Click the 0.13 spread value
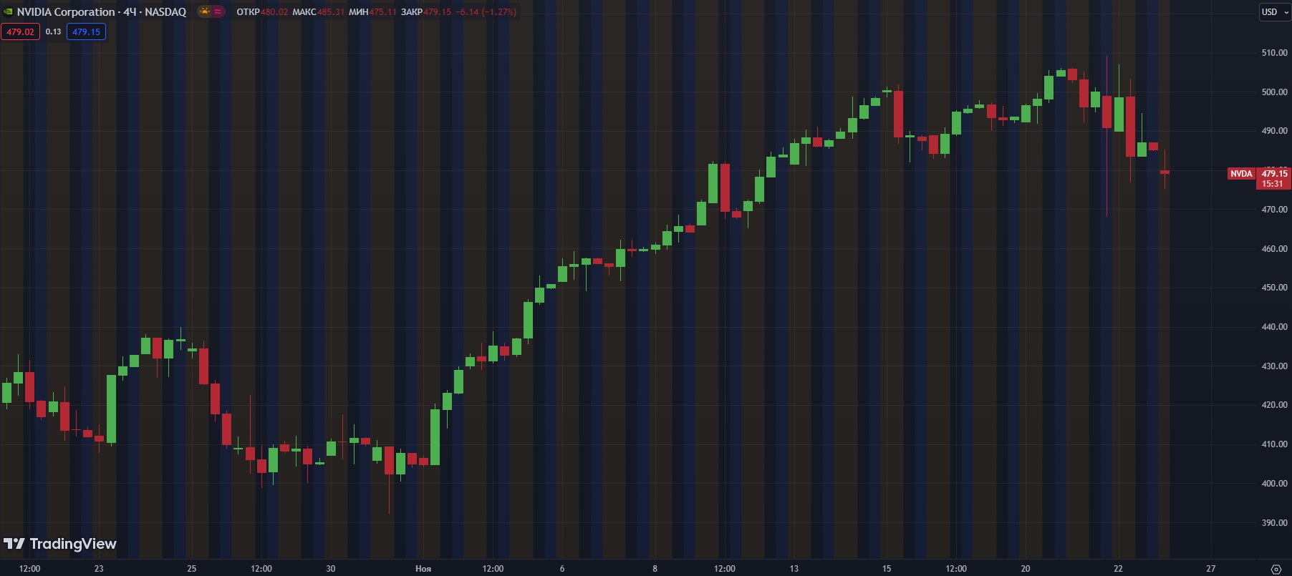The image size is (1292, 576). [x=53, y=31]
